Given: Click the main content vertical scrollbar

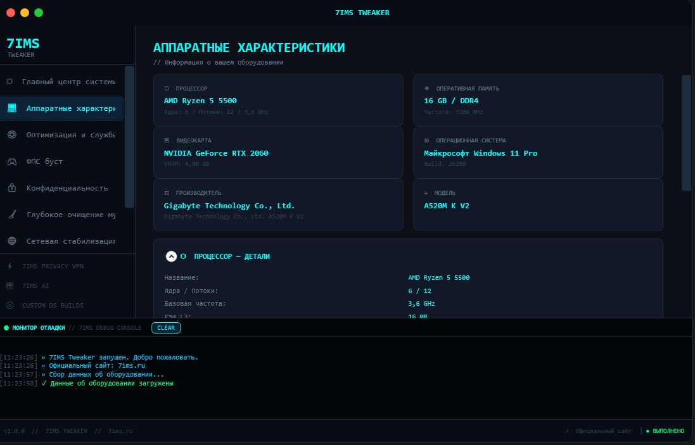Looking at the screenshot, I should (686, 133).
